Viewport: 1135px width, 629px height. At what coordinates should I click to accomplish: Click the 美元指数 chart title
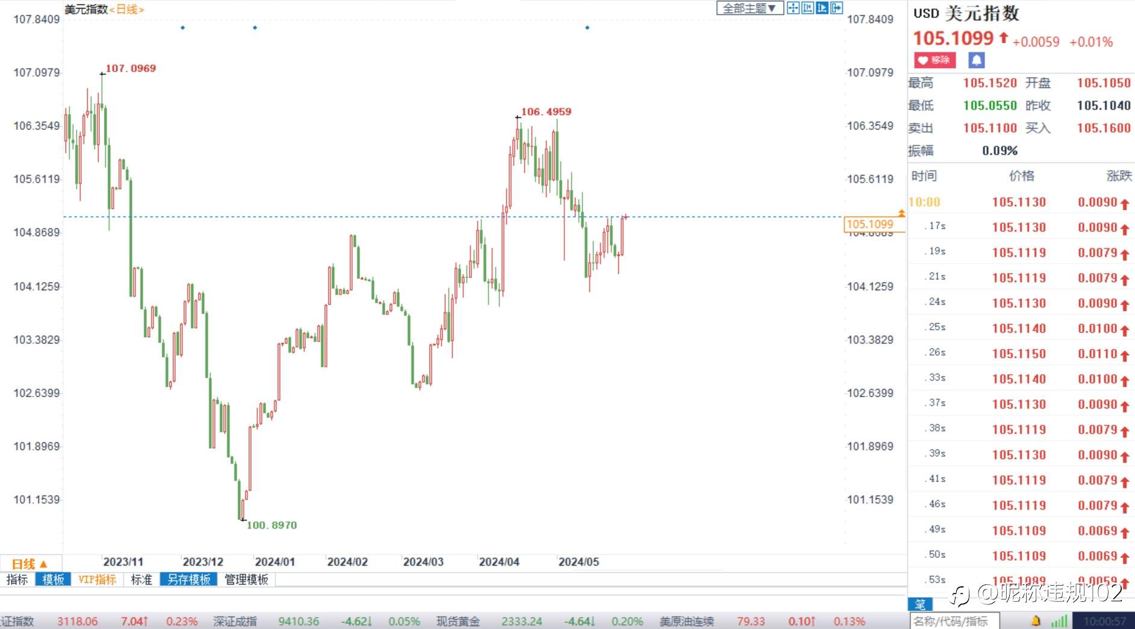[x=86, y=10]
